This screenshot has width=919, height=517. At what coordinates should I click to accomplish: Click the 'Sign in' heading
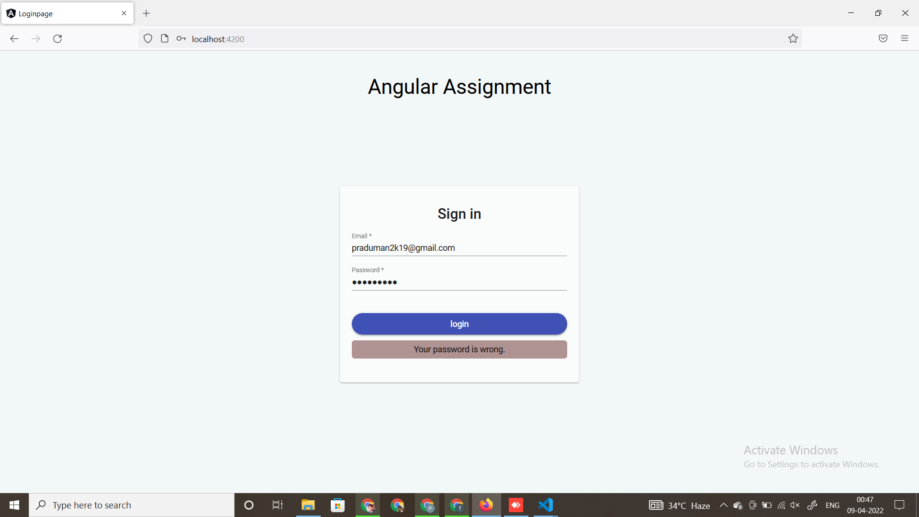coord(459,214)
